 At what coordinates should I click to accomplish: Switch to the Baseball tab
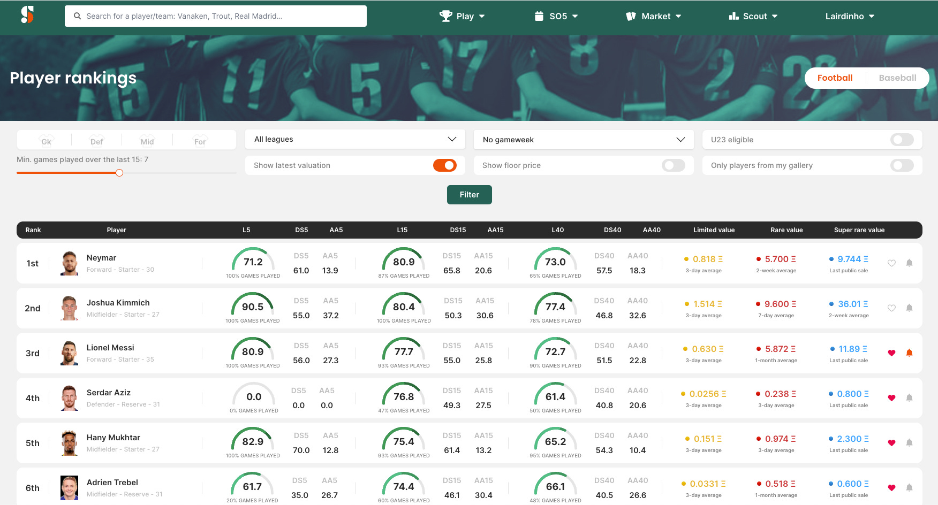[897, 78]
